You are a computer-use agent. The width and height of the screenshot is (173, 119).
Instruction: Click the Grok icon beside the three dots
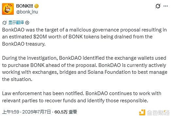coord(158,6)
